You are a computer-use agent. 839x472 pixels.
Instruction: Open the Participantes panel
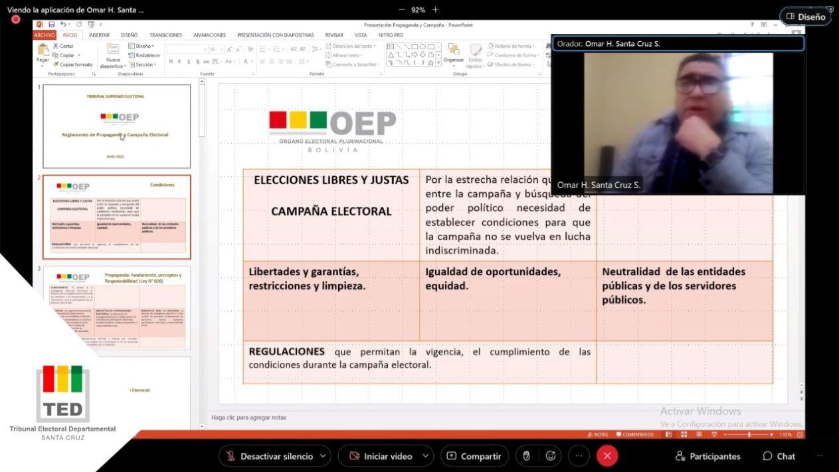[x=707, y=456]
